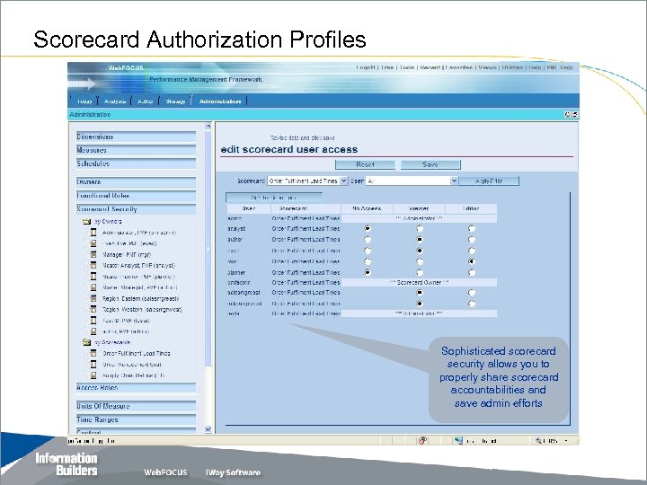Select Editor for user salesmgreast

pyautogui.click(x=472, y=293)
